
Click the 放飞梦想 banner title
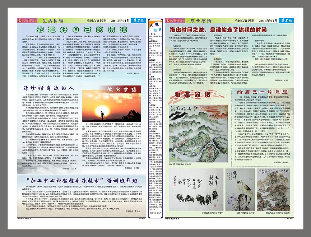(x=122, y=90)
